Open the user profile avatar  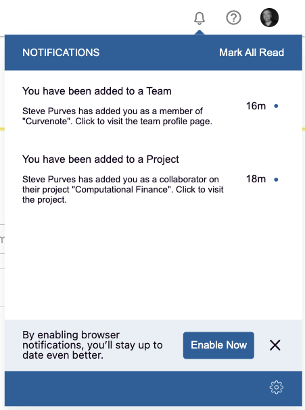pyautogui.click(x=269, y=18)
